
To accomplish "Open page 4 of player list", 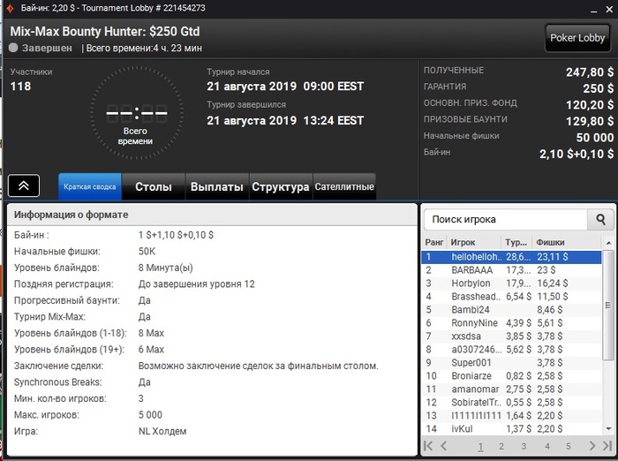I will 547,446.
